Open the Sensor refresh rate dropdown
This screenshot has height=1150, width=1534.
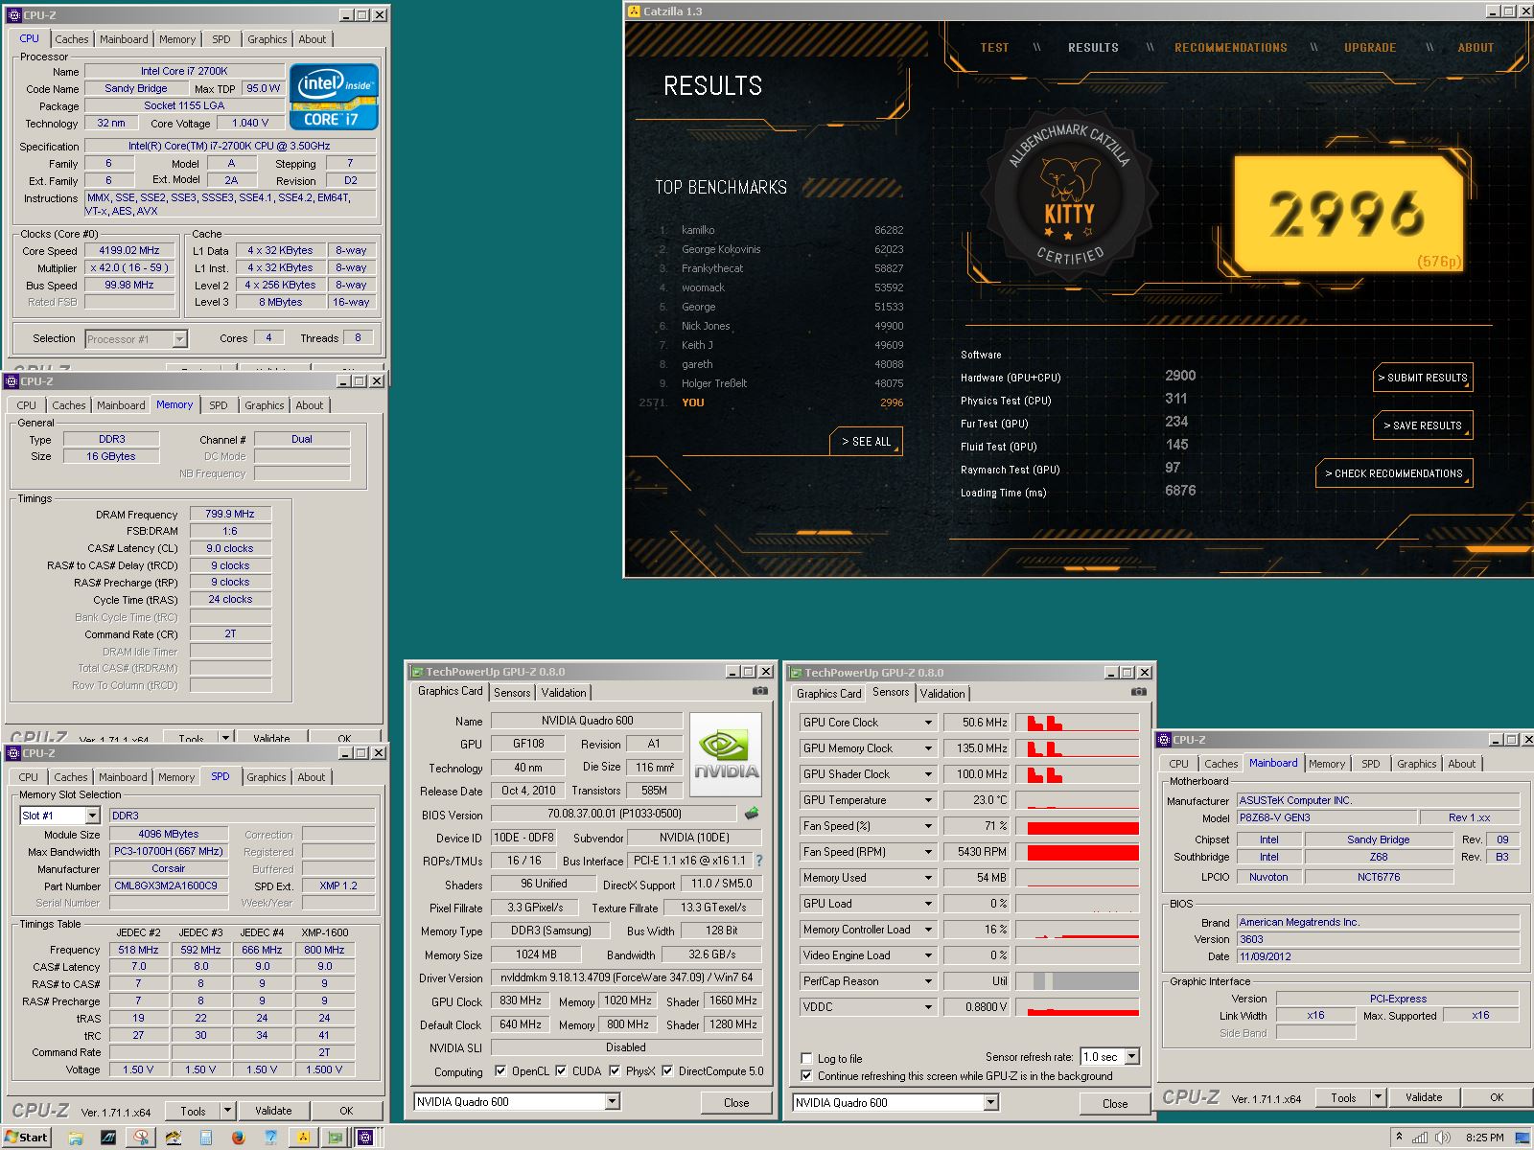tap(1131, 1056)
